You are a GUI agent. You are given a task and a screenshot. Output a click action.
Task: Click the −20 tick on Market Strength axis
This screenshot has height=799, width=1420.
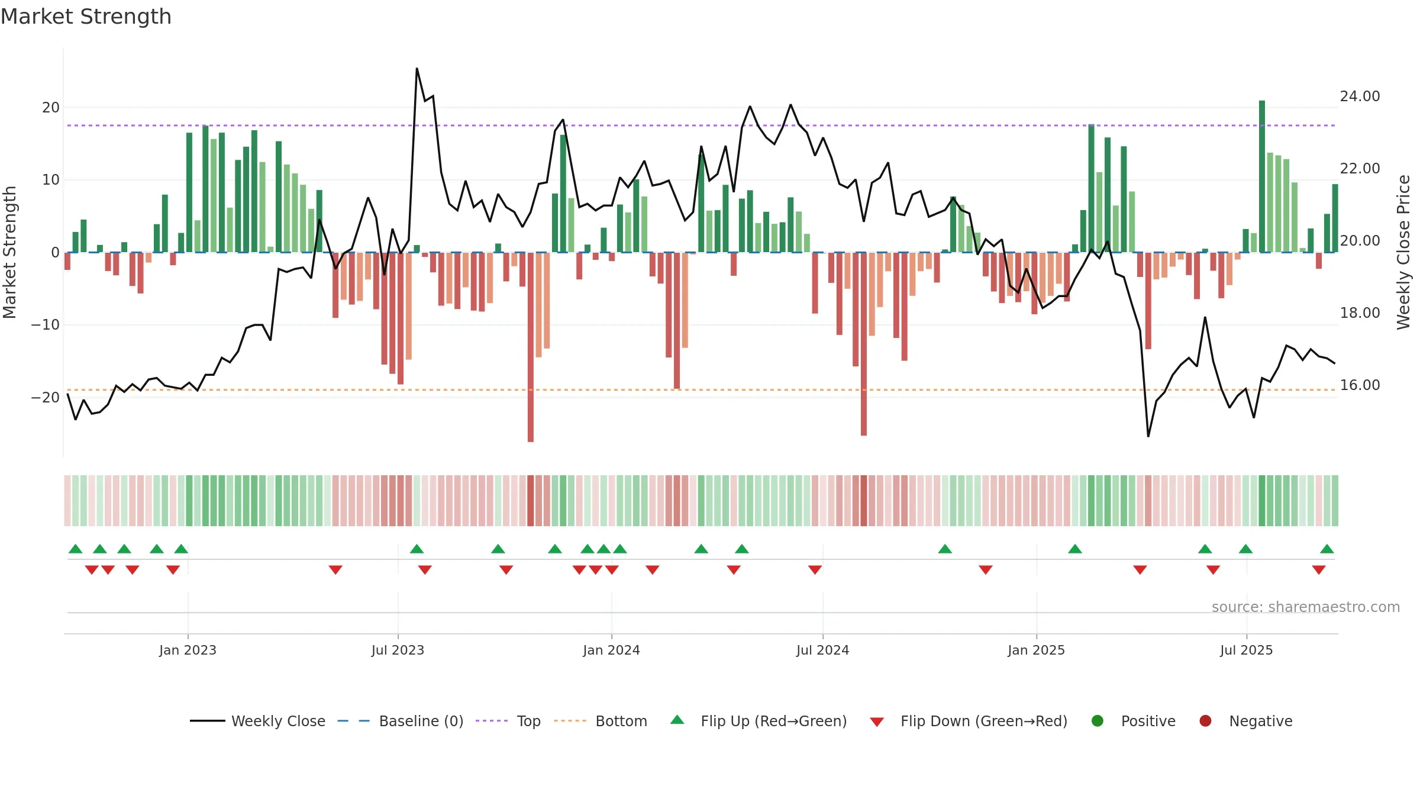[x=46, y=398]
